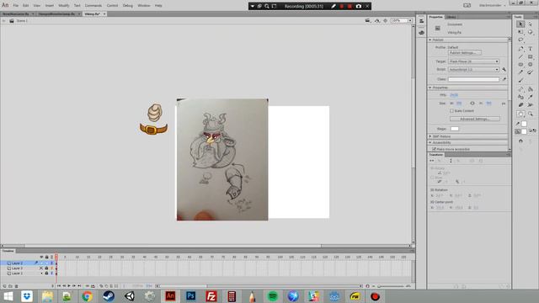
Task: Toggle Make movie accessible checkbox
Action: click(435, 149)
